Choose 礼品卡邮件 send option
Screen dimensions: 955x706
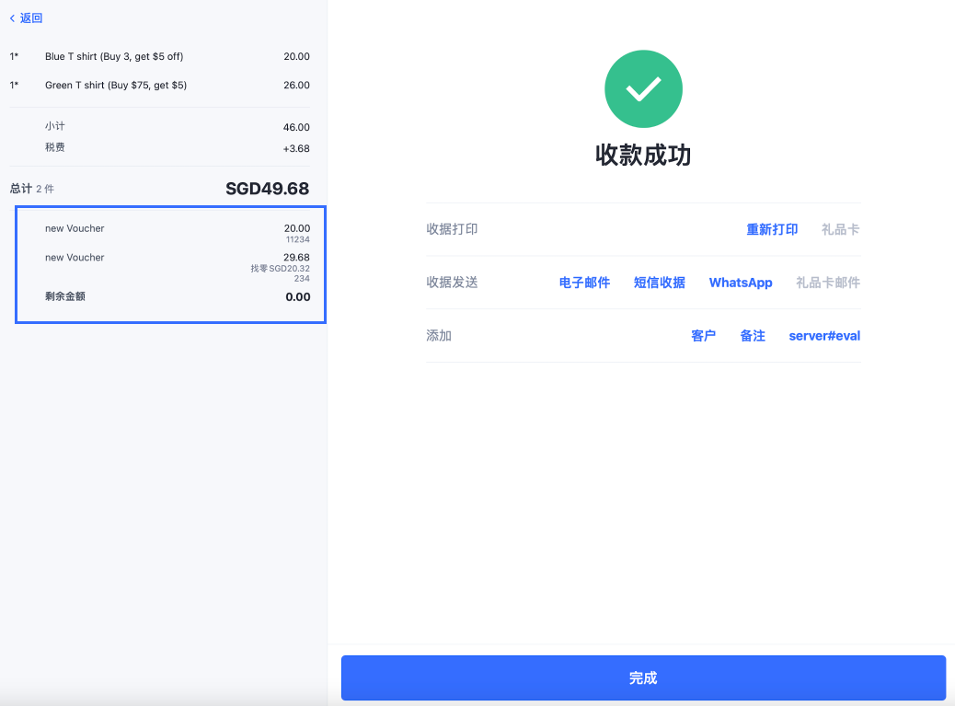[x=828, y=282]
